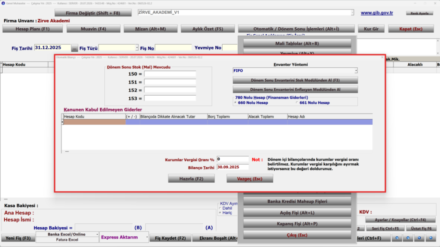Viewport: 440px width, 247px height.
Task: Jump to the last record arrow
Action: point(431,238)
